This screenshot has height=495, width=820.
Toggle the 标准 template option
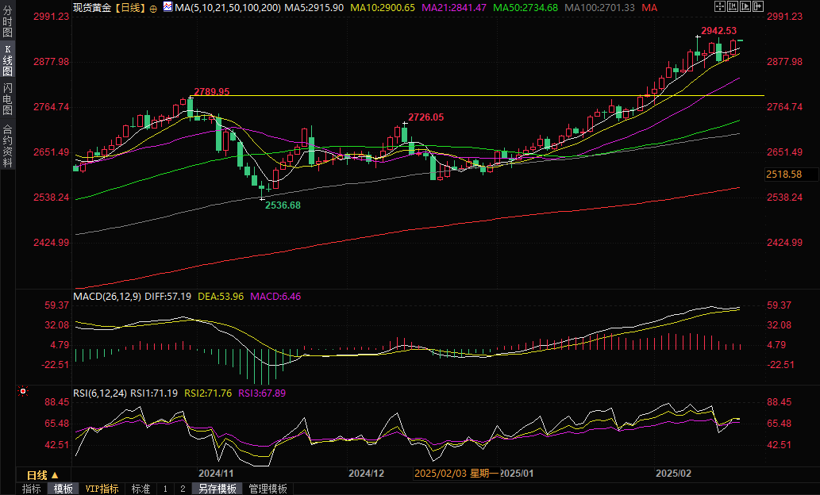[141, 489]
